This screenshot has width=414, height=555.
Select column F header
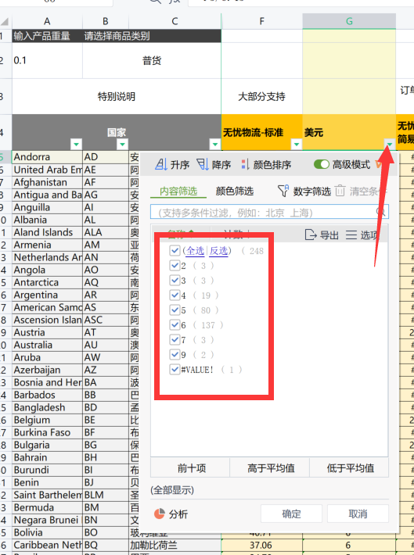(x=261, y=21)
